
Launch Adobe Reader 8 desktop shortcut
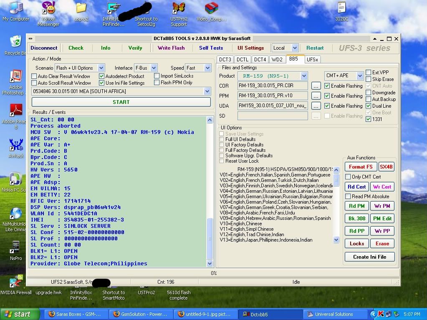point(15,116)
